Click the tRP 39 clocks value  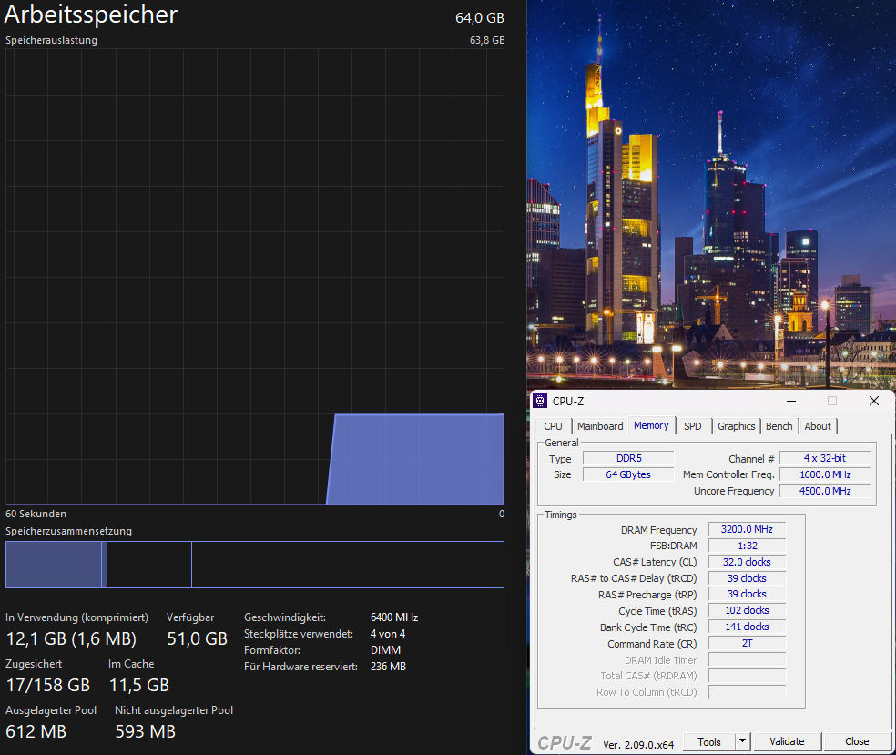pos(747,595)
